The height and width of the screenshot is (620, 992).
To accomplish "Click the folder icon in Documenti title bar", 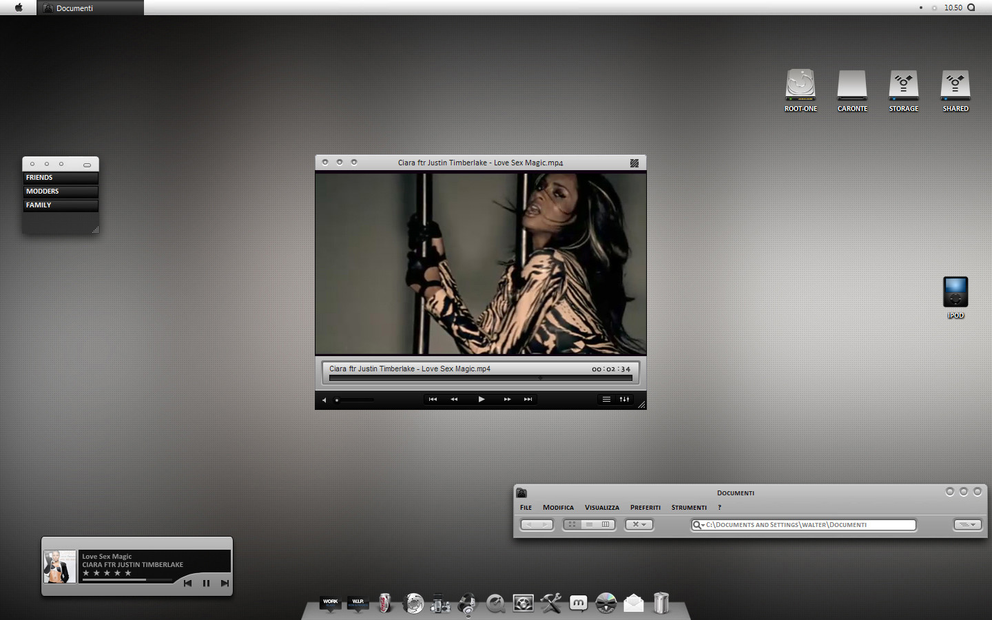I will 521,493.
